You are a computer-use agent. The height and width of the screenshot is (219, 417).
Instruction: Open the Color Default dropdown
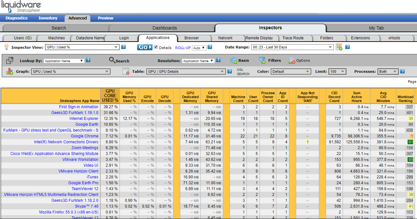pyautogui.click(x=291, y=71)
